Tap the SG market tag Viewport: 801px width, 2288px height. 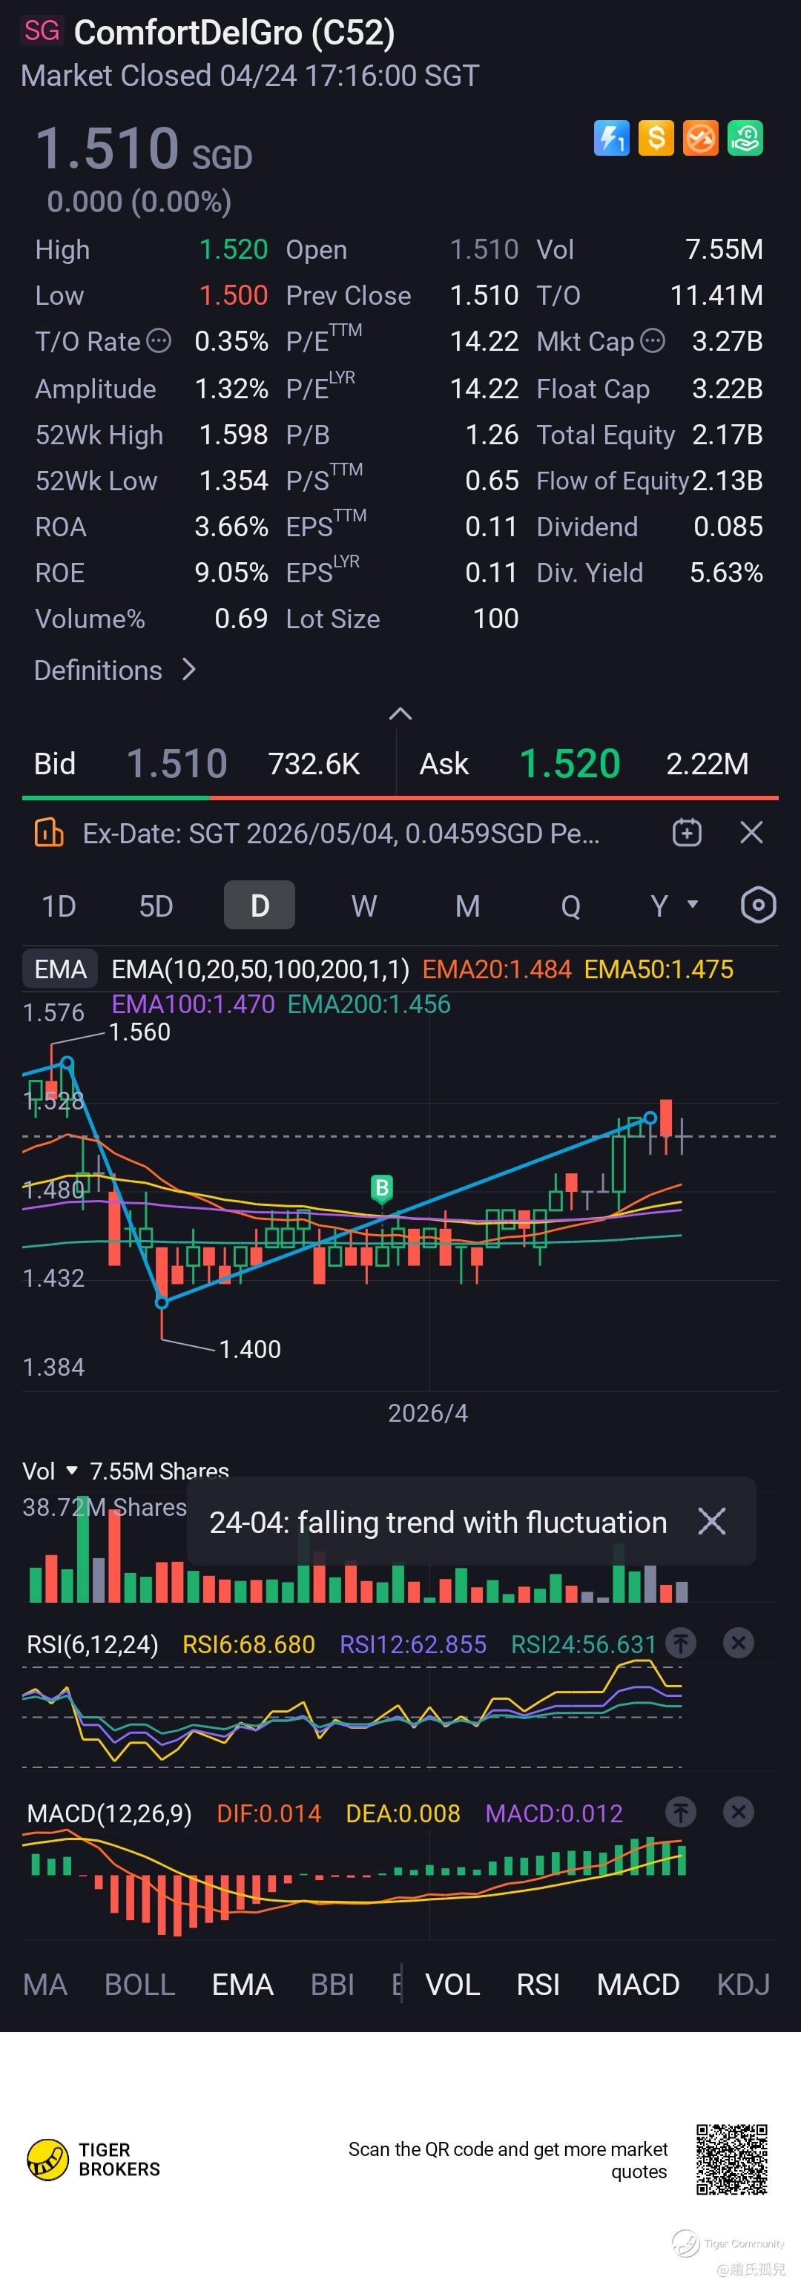pos(42,31)
